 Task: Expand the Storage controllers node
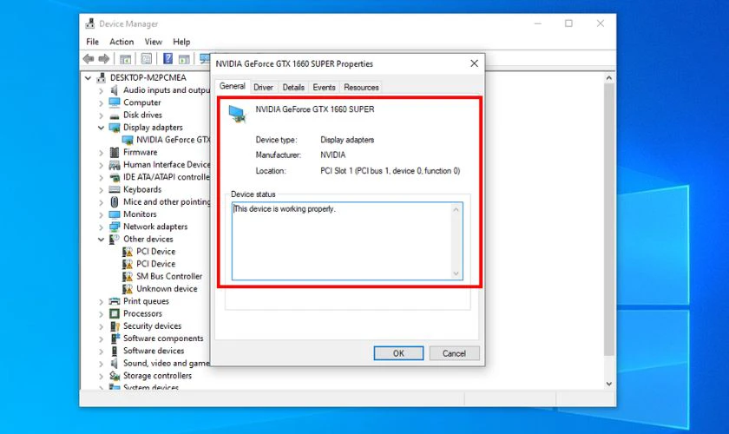tap(102, 376)
